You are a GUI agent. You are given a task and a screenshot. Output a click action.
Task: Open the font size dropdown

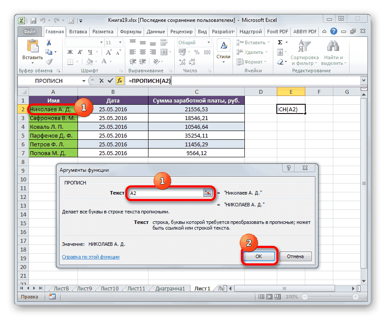(119, 42)
